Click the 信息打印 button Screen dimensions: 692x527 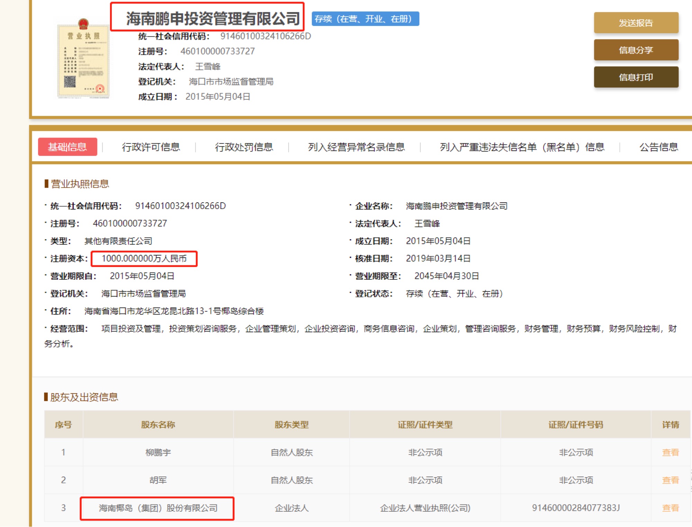(636, 77)
